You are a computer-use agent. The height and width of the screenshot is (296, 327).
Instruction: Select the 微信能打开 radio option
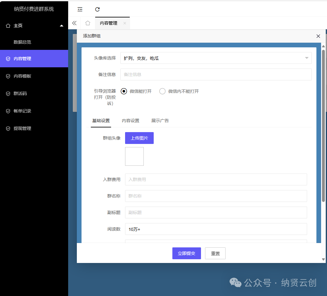[x=124, y=91]
